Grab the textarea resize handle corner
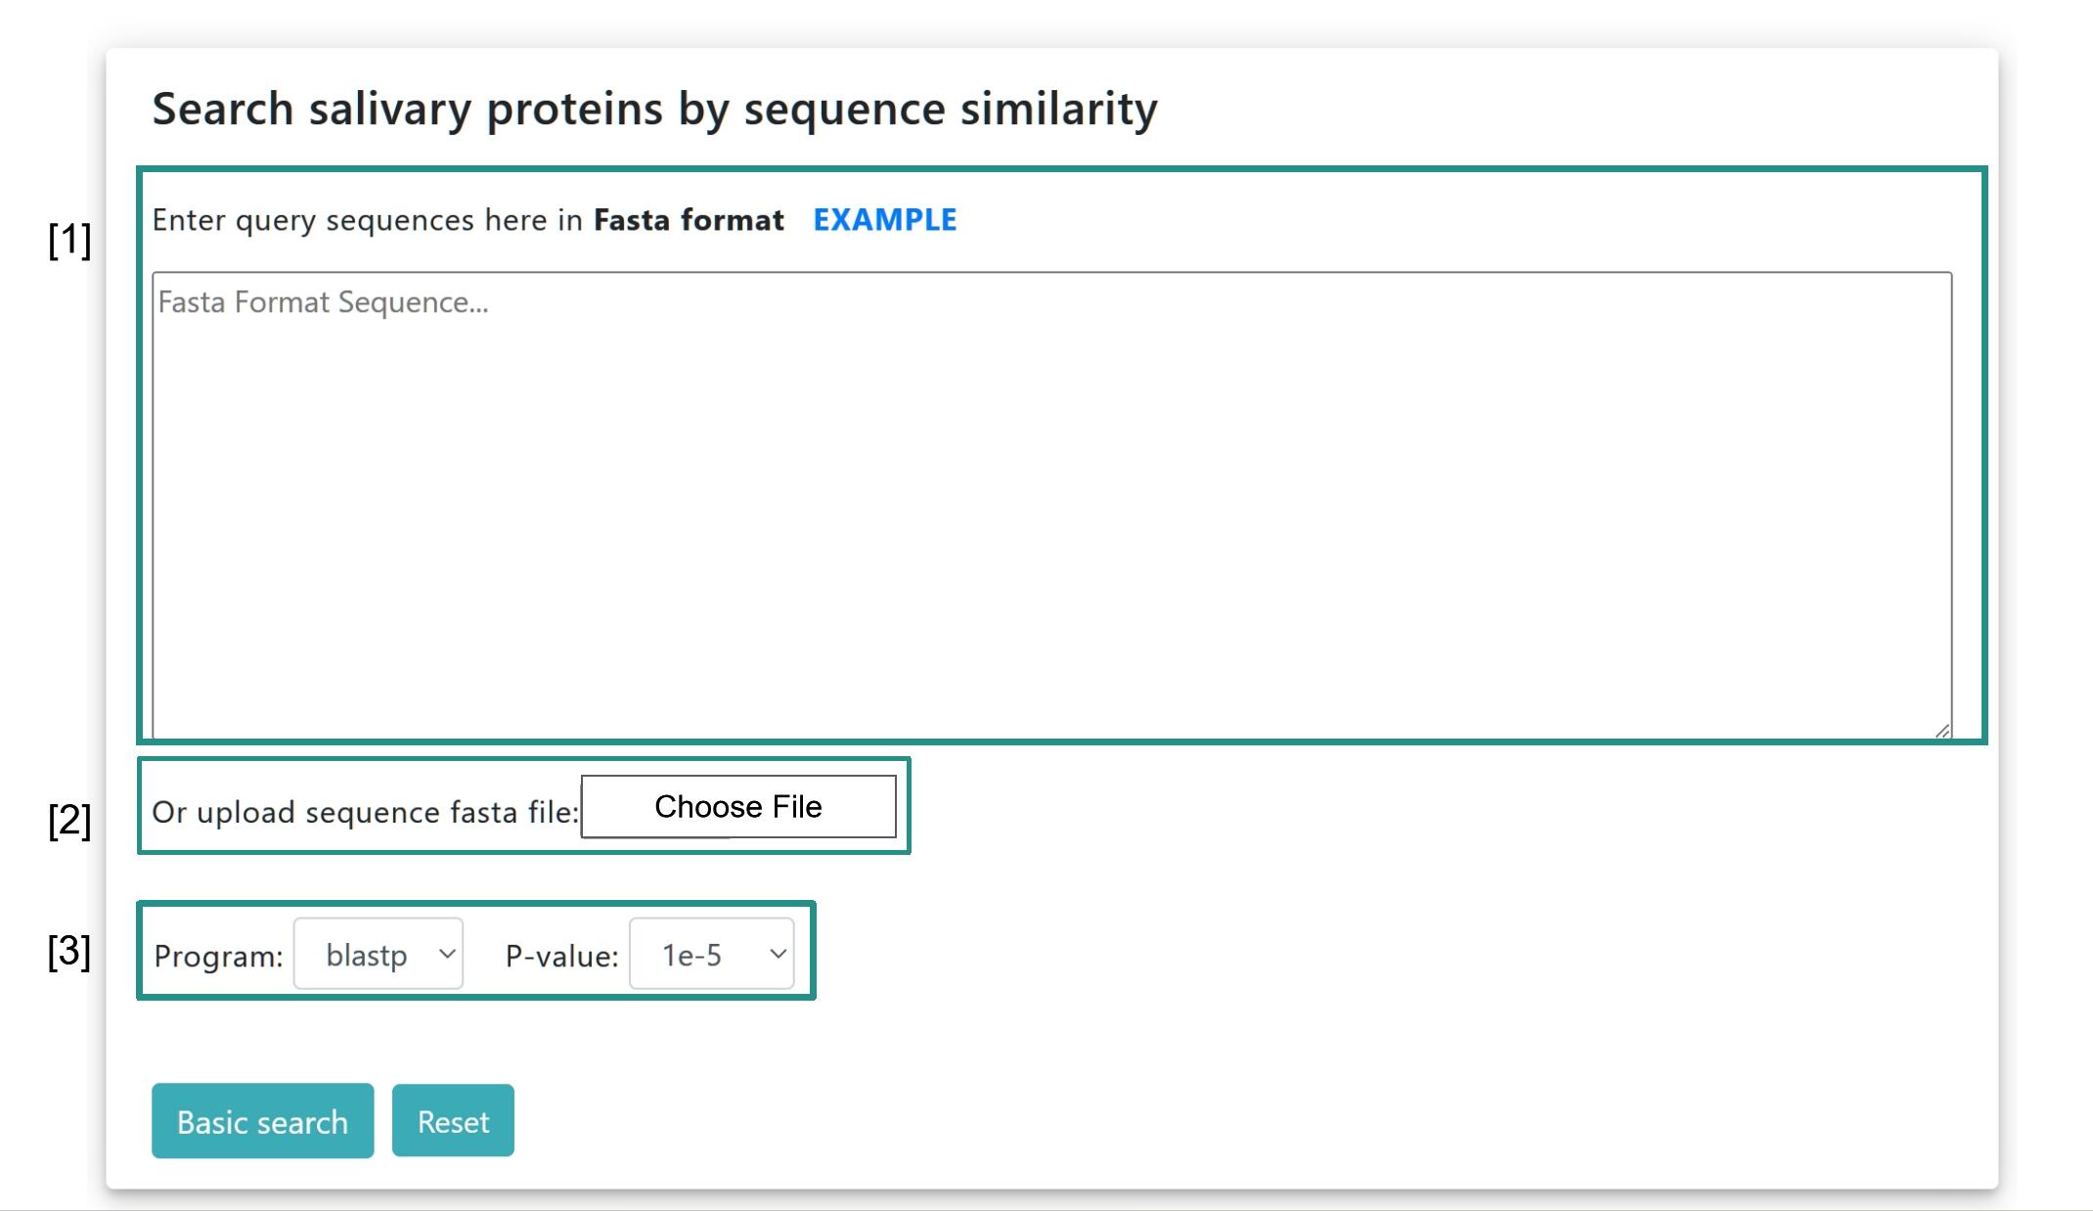This screenshot has height=1211, width=2093. [x=1942, y=730]
